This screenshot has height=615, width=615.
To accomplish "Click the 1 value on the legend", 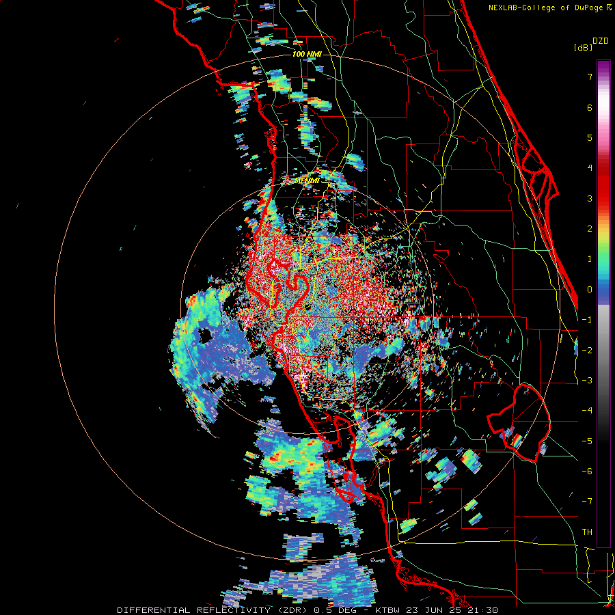I will coord(590,259).
